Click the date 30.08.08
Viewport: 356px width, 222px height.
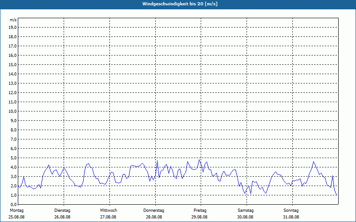245,217
